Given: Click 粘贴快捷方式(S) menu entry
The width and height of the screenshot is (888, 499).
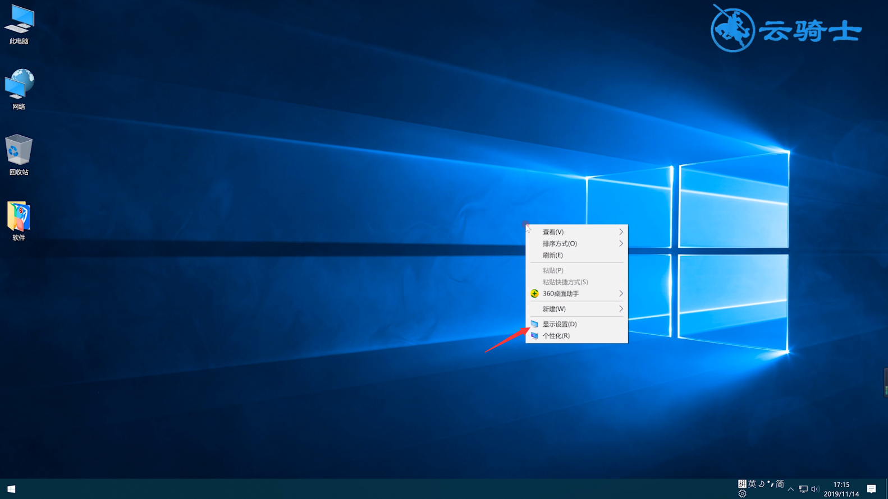Looking at the screenshot, I should tap(576, 281).
